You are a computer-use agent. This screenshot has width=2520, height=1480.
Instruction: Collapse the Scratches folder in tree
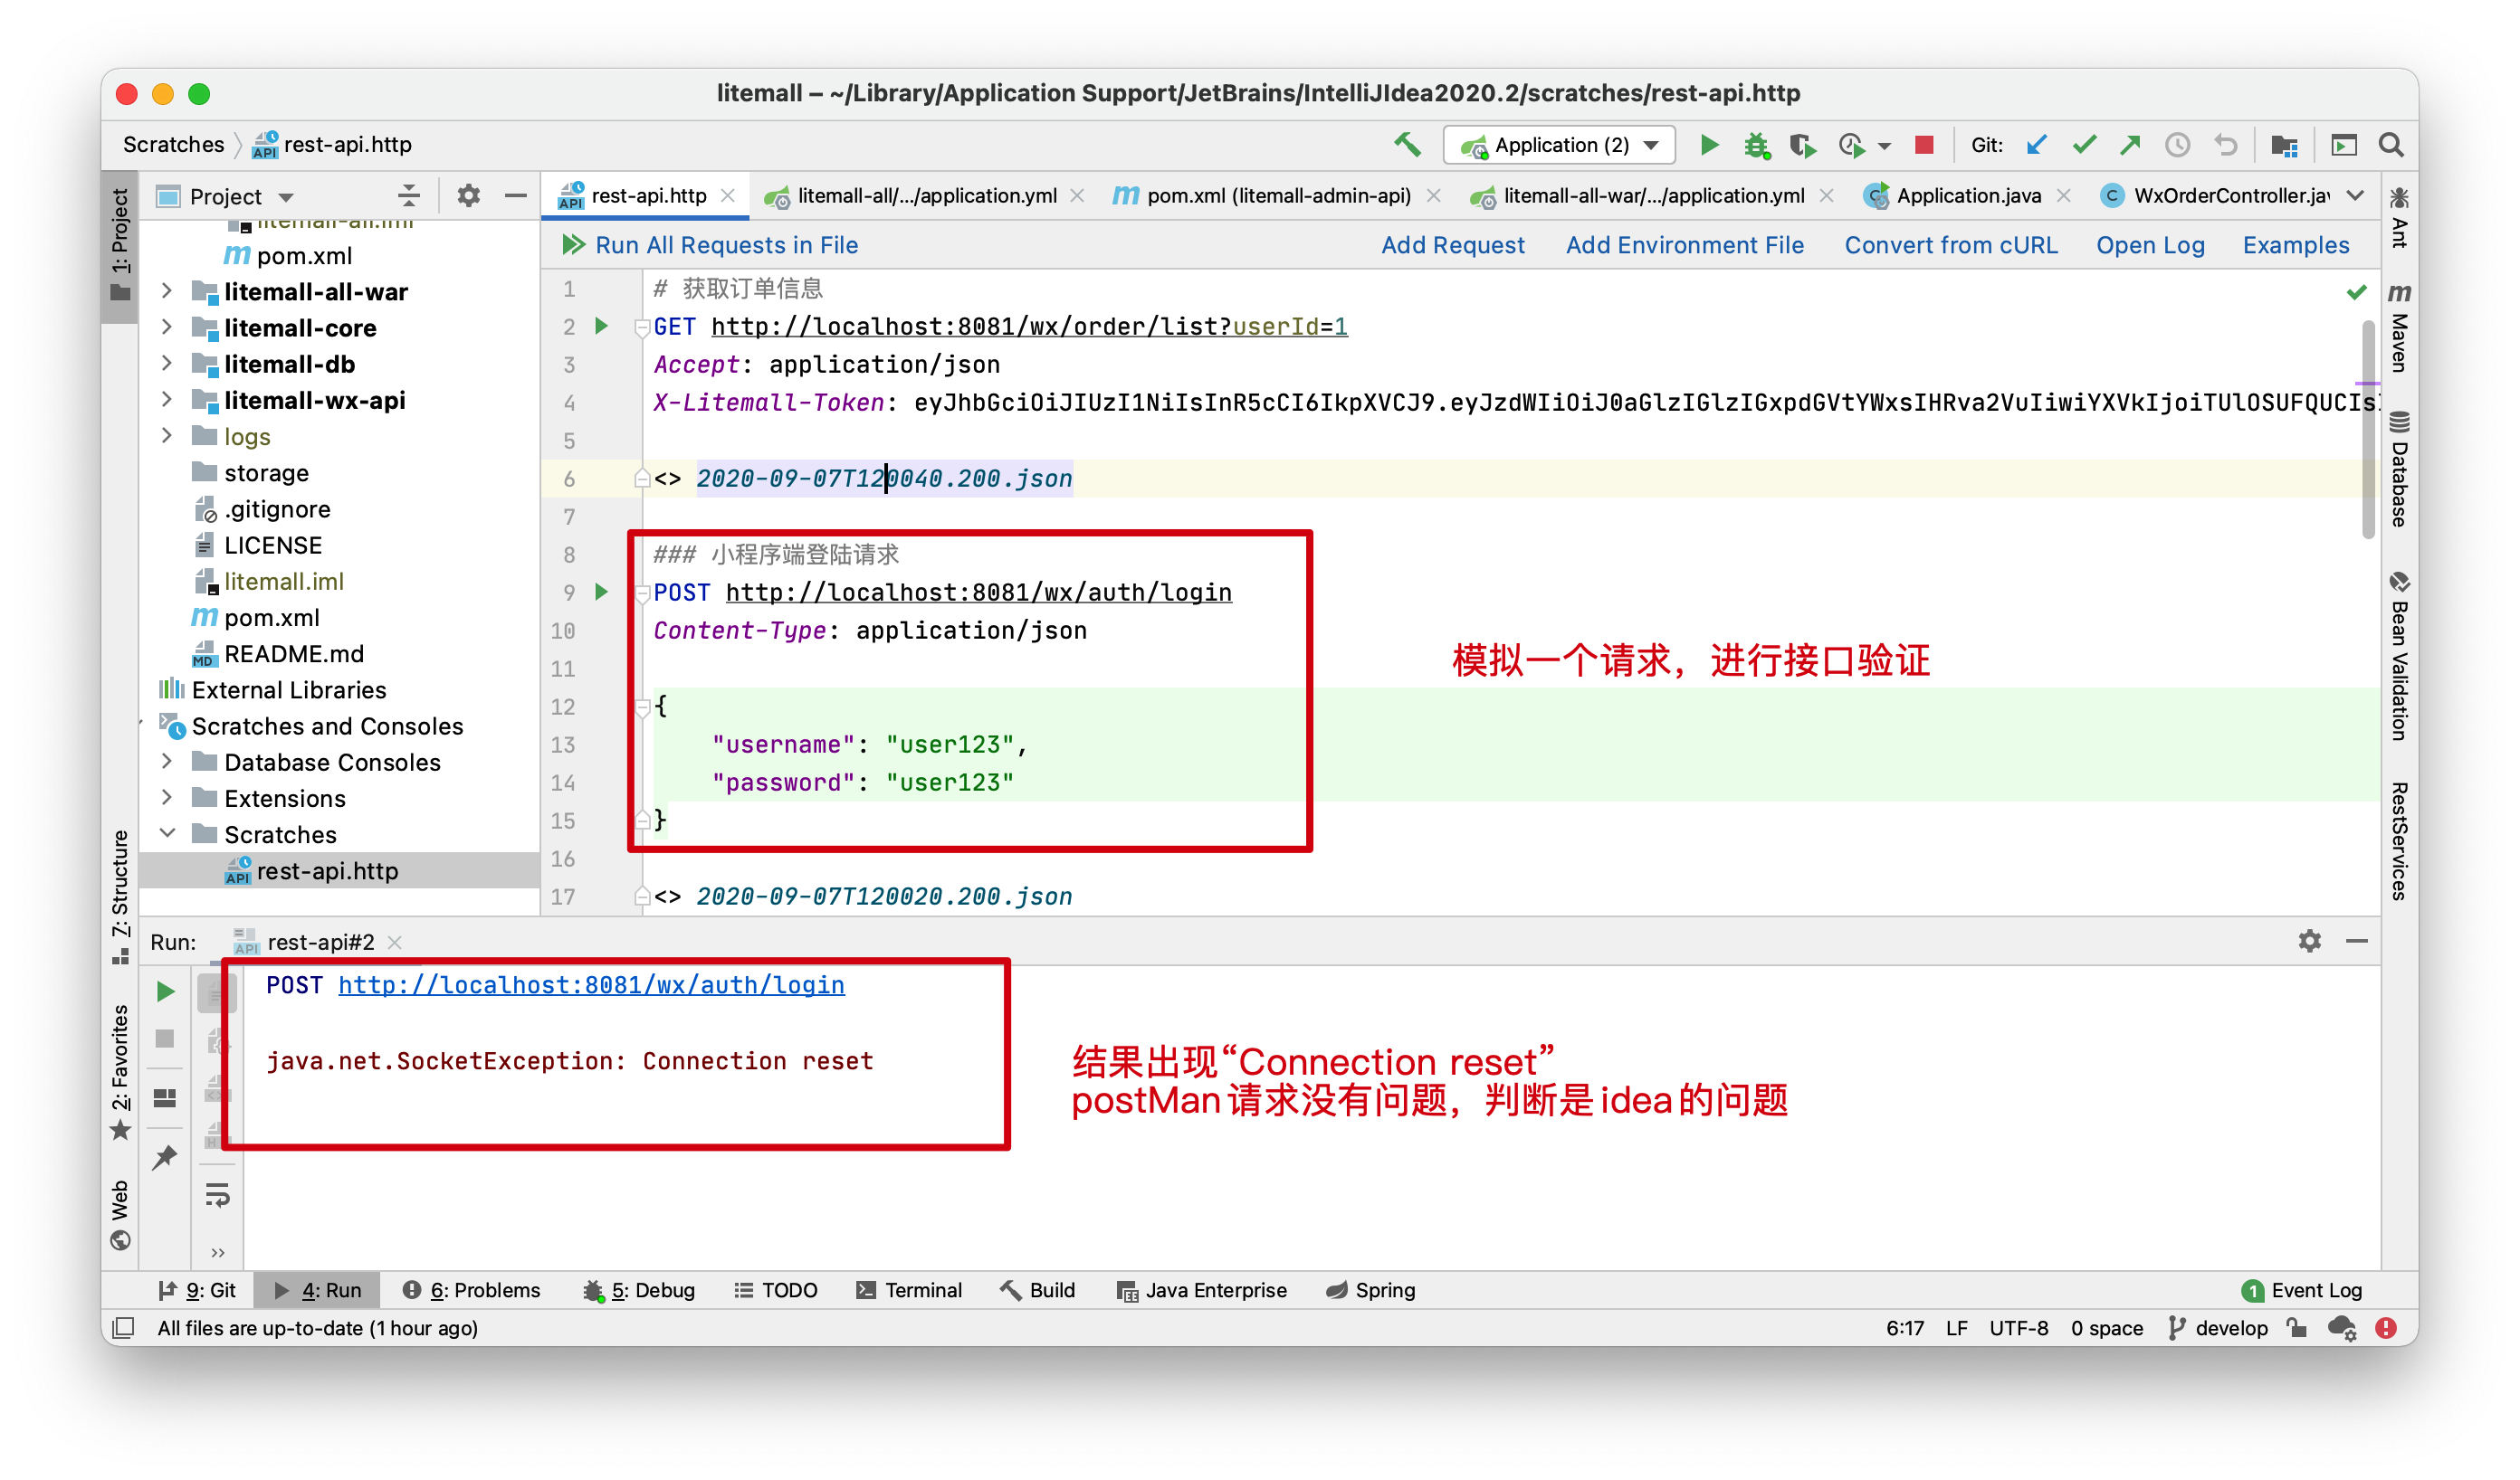167,833
